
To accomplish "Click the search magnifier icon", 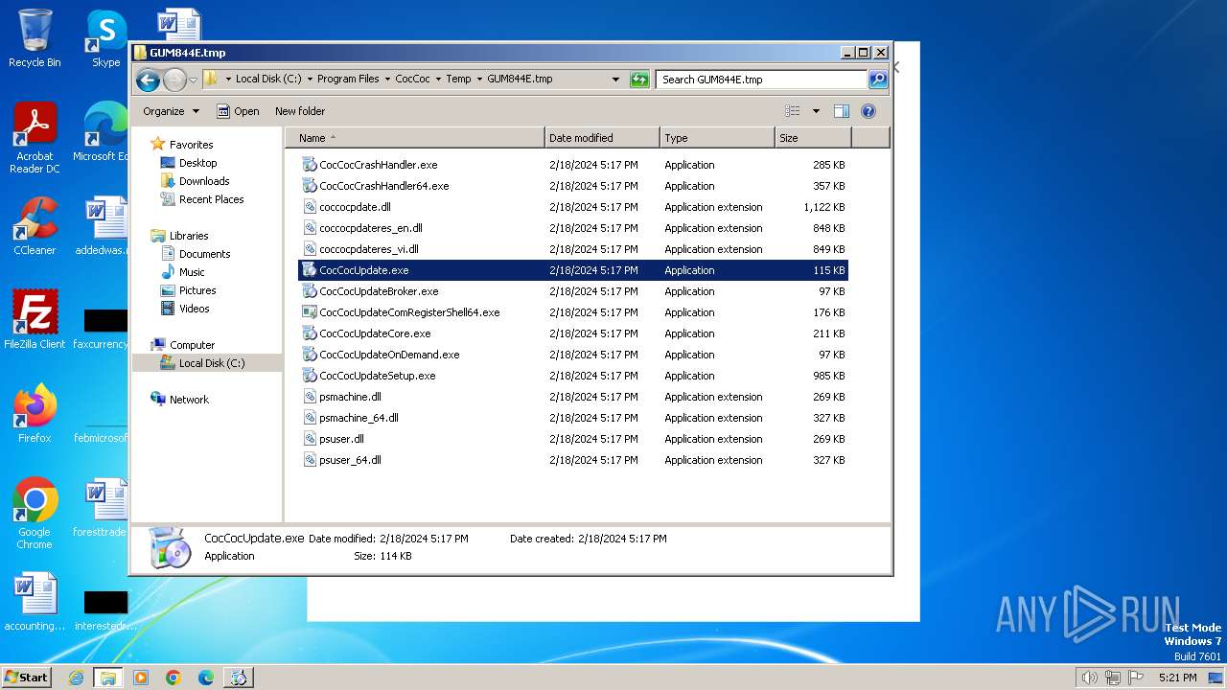I will point(878,80).
